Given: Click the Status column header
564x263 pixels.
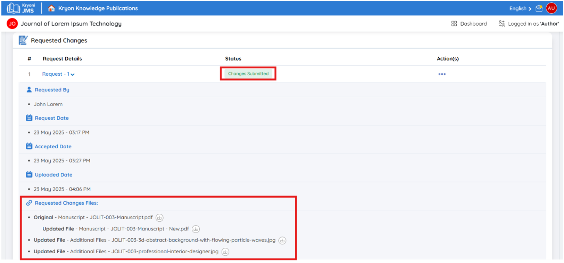Looking at the screenshot, I should coord(233,59).
